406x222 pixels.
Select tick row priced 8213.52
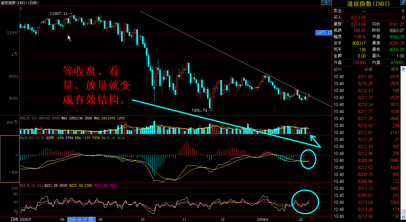[367, 167]
